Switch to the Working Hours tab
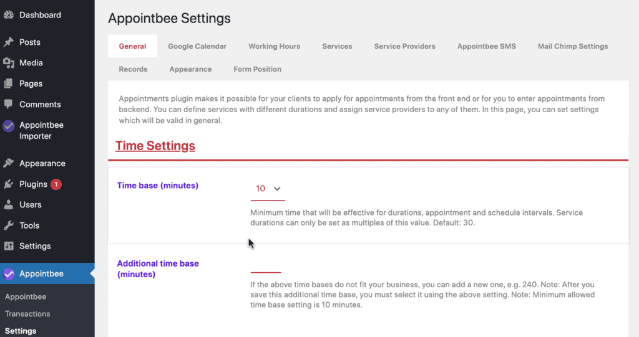This screenshot has height=337, width=639. pyautogui.click(x=275, y=46)
